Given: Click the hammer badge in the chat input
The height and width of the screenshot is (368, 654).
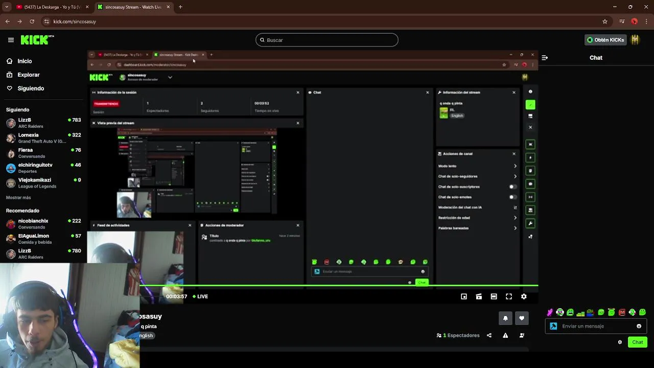Looking at the screenshot, I should coord(553,326).
